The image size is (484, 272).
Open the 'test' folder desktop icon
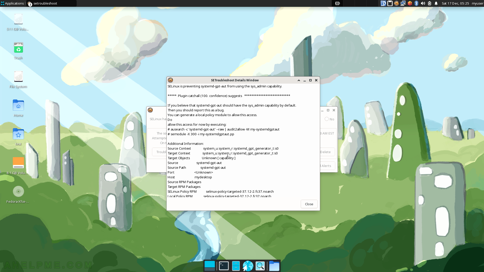[x=18, y=137]
